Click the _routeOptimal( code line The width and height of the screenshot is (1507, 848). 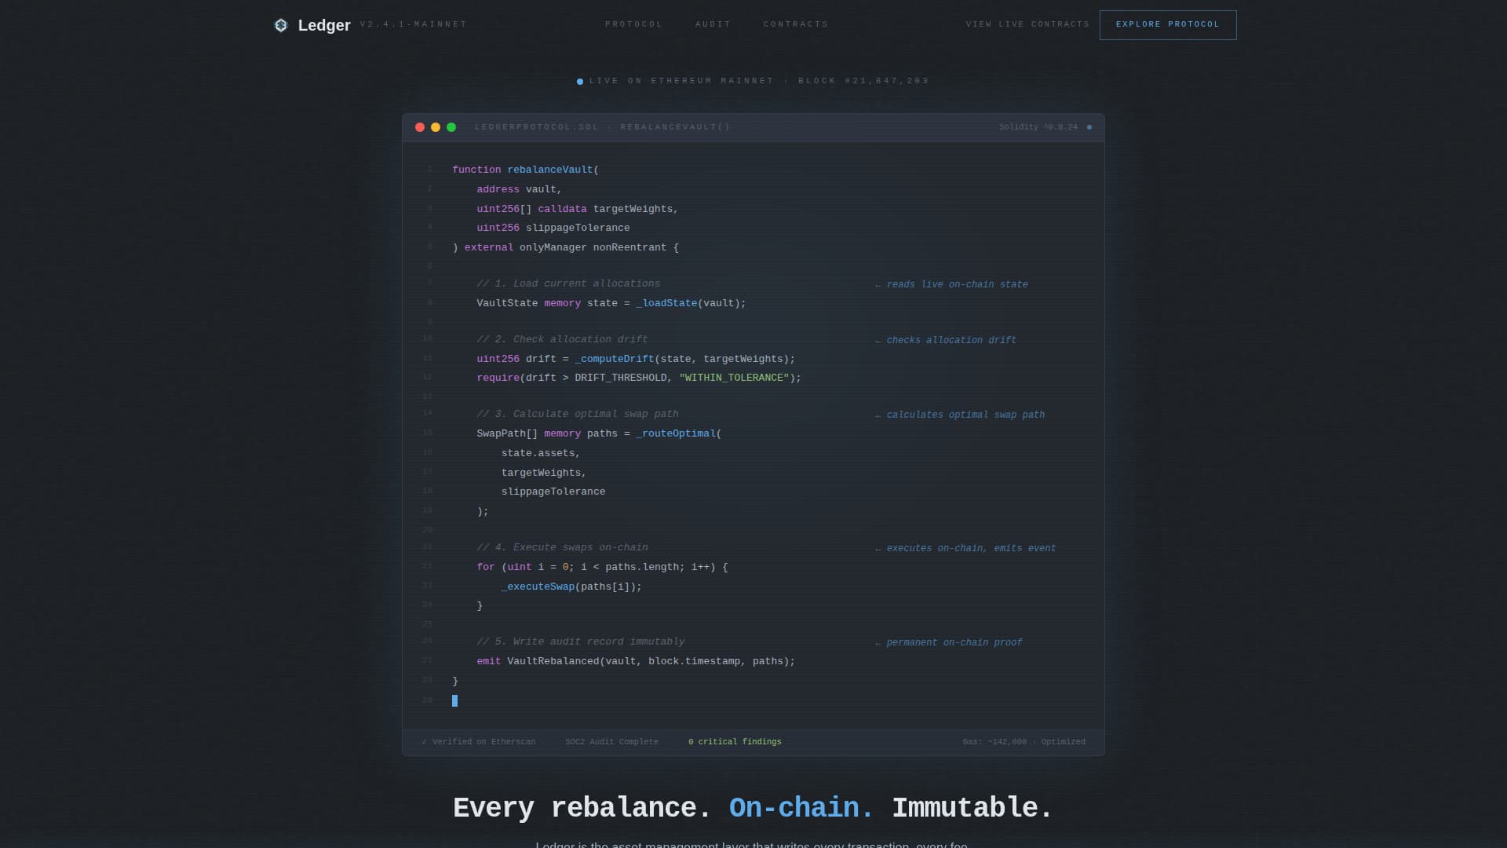pyautogui.click(x=599, y=433)
